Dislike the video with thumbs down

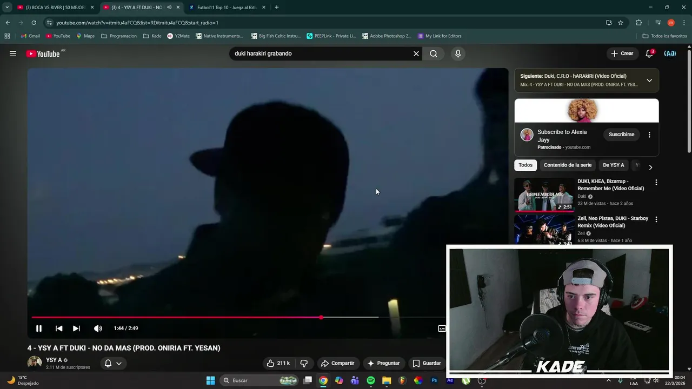pos(304,363)
